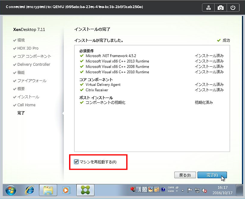
Task: Select the 機能 step in sidebar
Action: coord(21,72)
